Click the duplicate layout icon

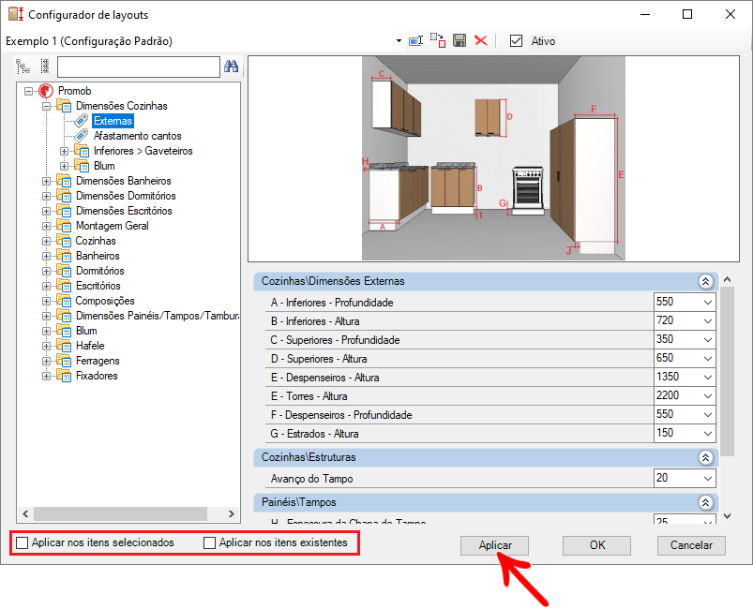(438, 40)
